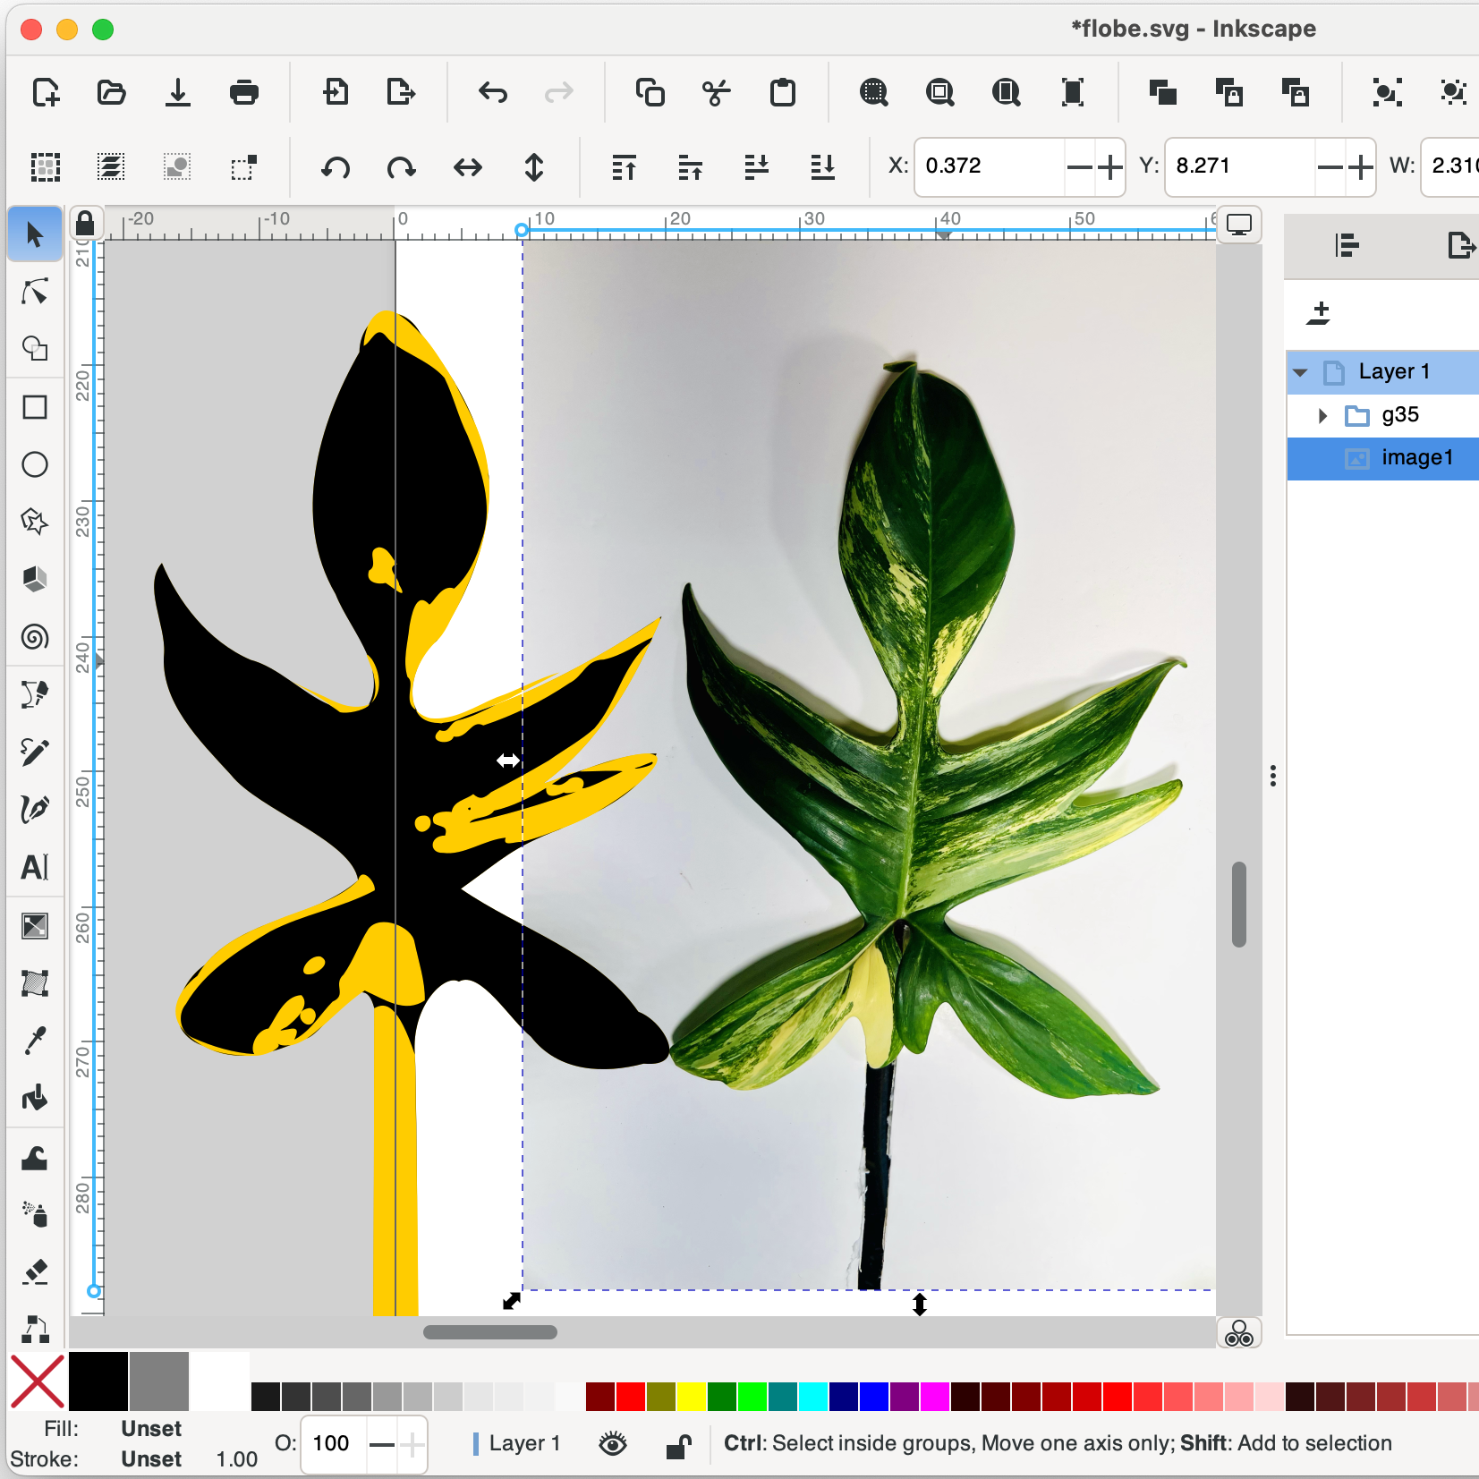Select the image1 item in layers panel
Screen dimensions: 1479x1479
pyautogui.click(x=1416, y=458)
